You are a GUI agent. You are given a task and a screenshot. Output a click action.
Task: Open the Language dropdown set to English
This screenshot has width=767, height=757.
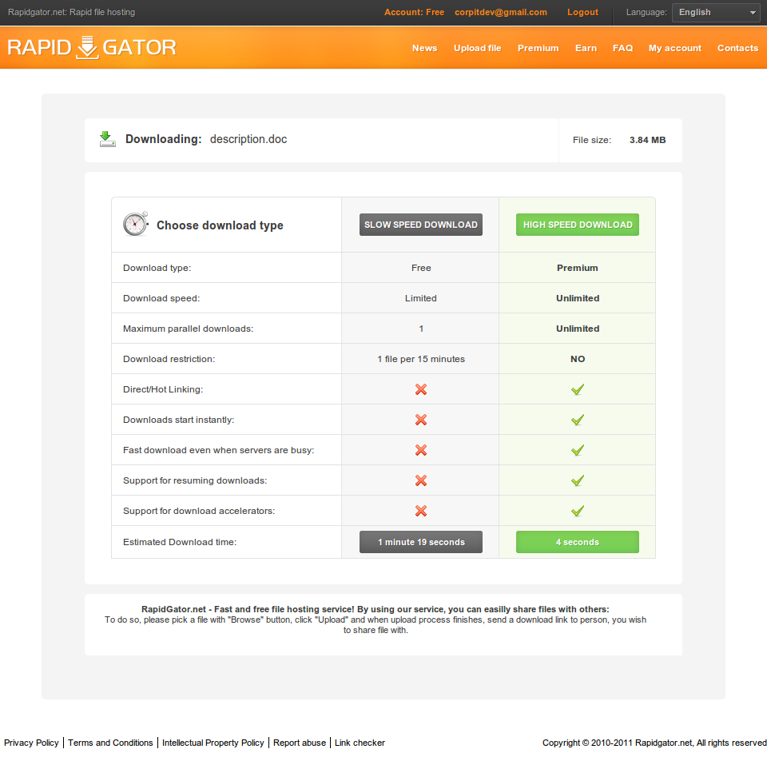(x=716, y=13)
